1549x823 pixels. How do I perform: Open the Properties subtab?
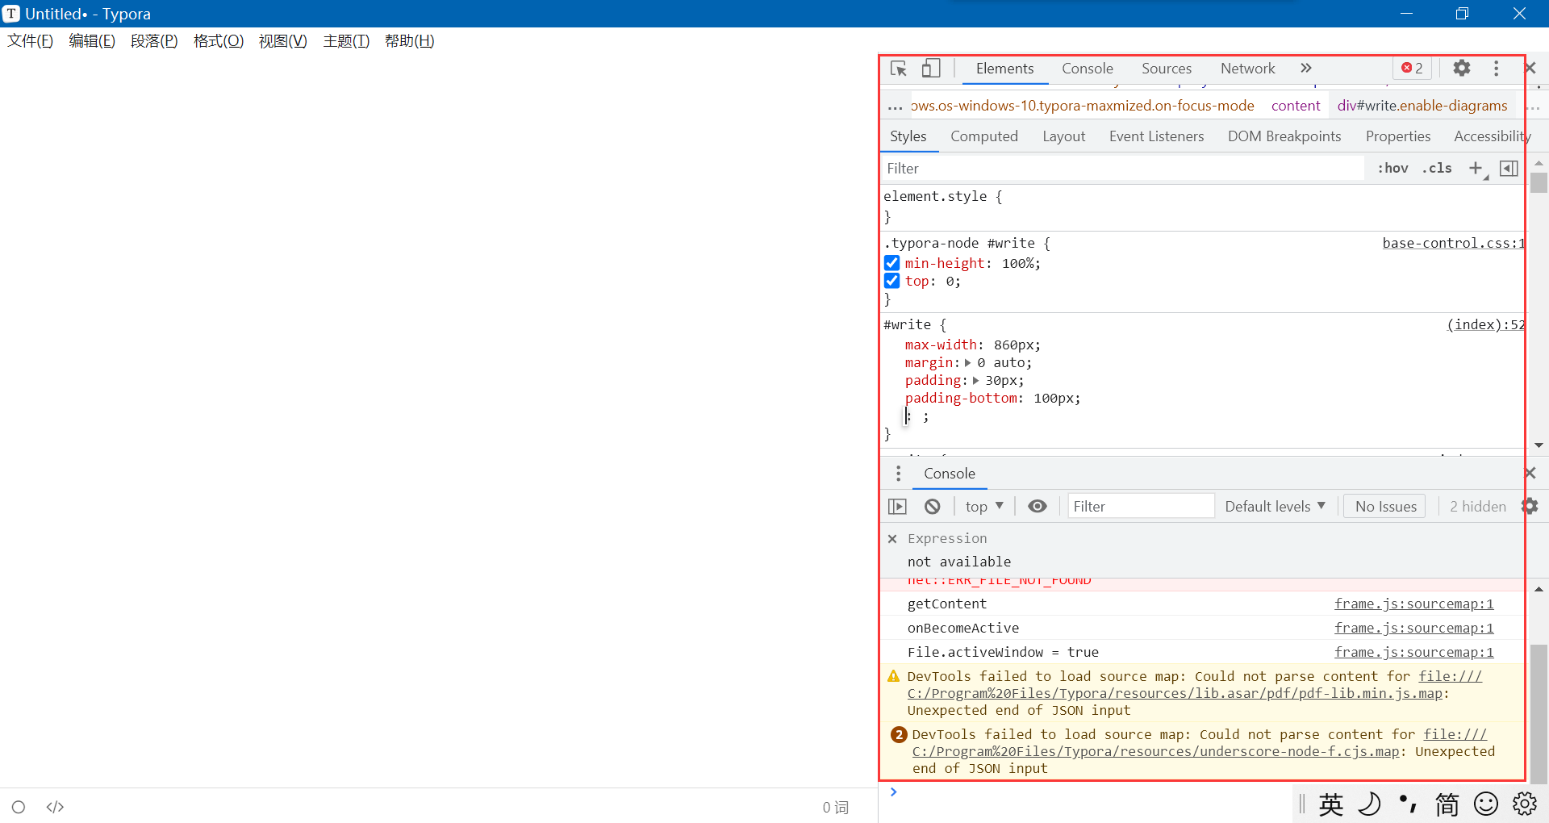1398,136
